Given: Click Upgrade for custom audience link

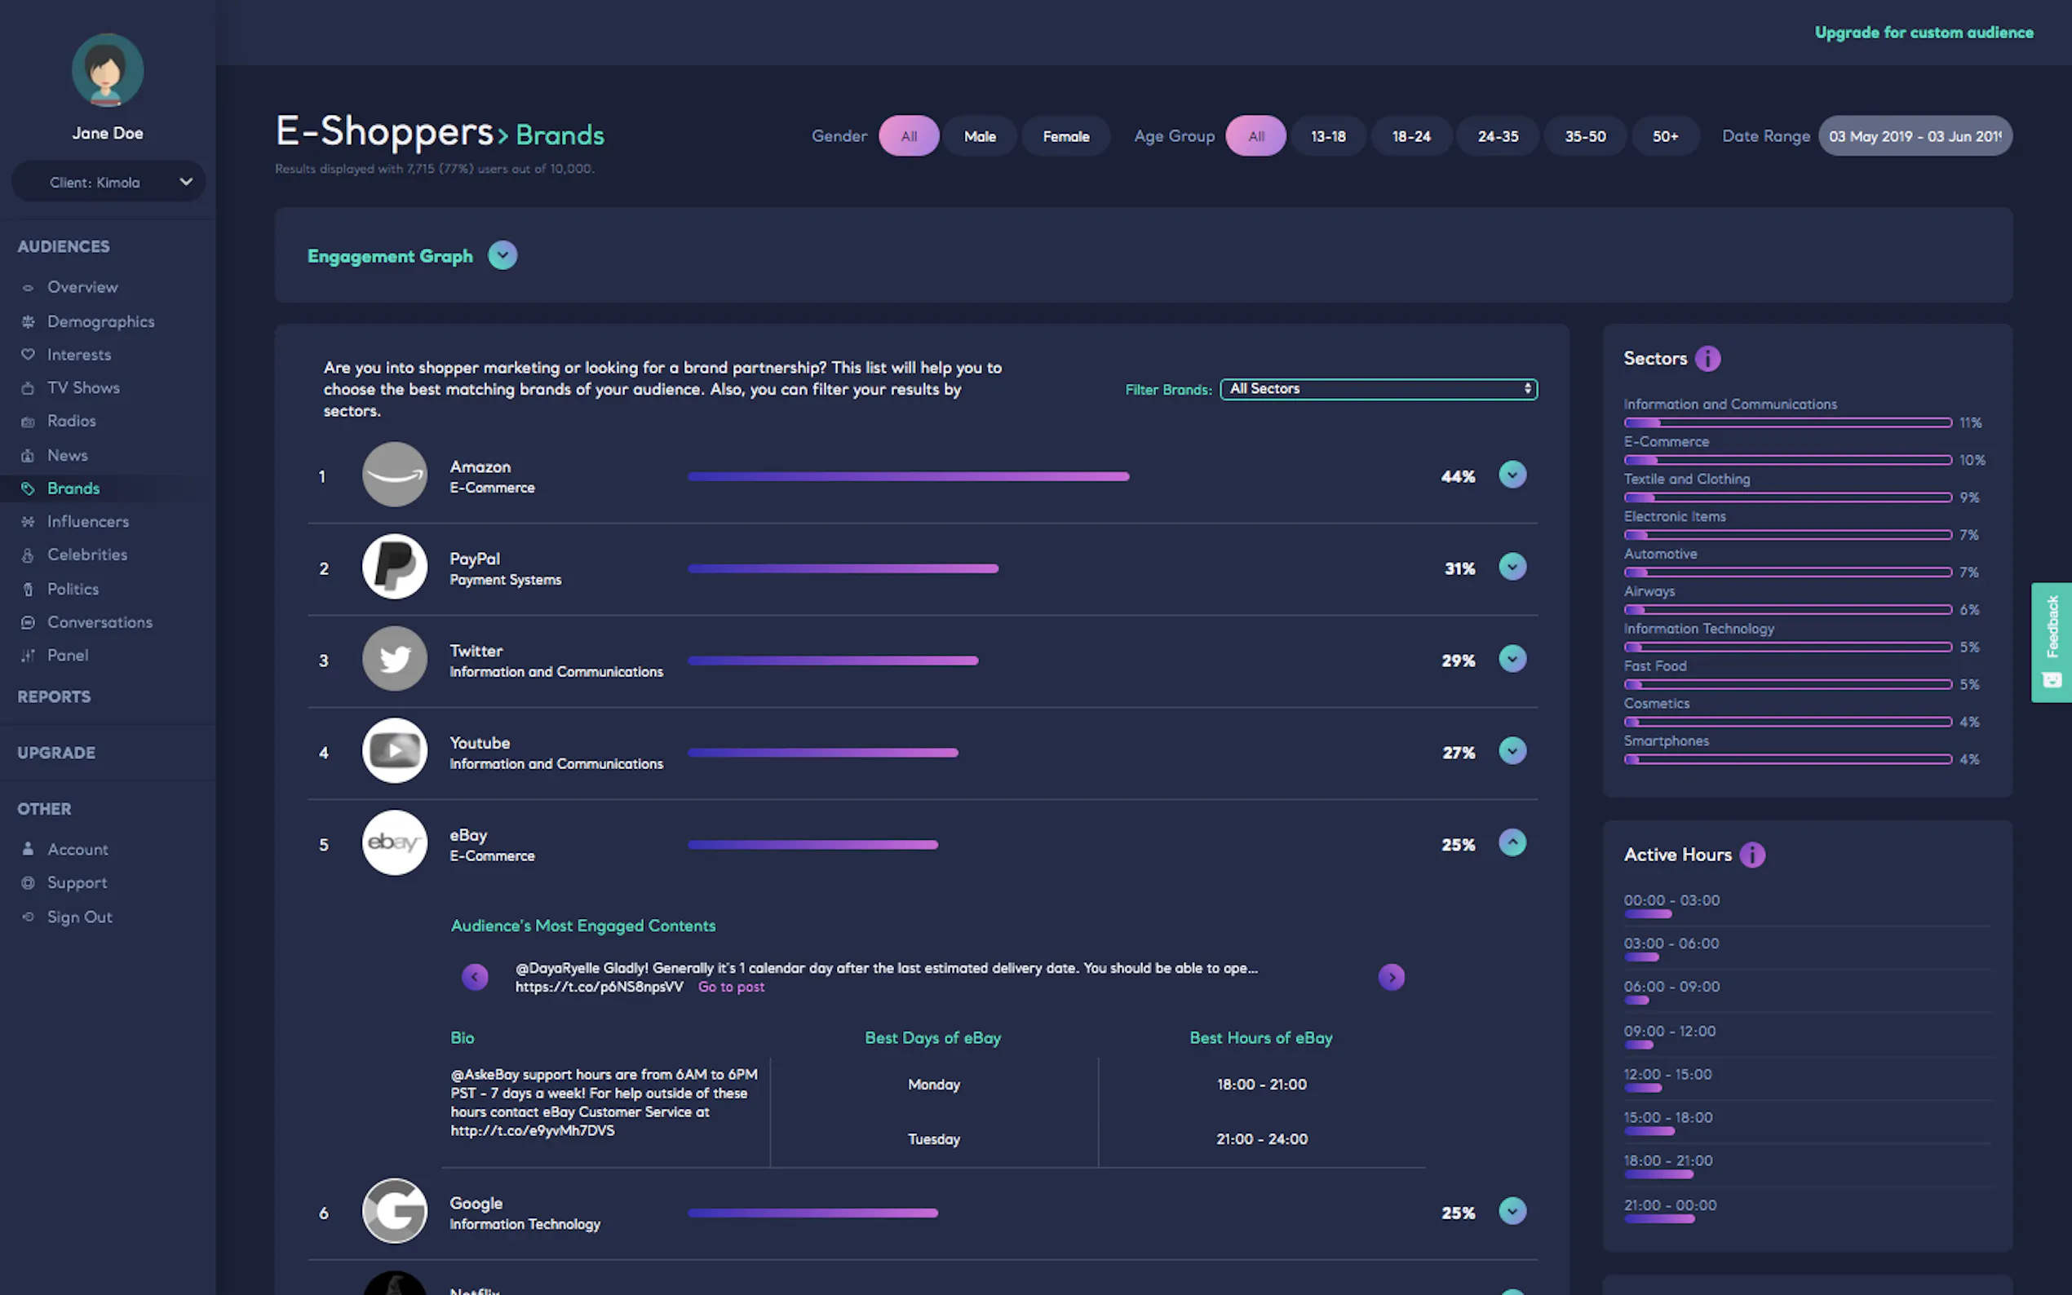Looking at the screenshot, I should click(1923, 33).
